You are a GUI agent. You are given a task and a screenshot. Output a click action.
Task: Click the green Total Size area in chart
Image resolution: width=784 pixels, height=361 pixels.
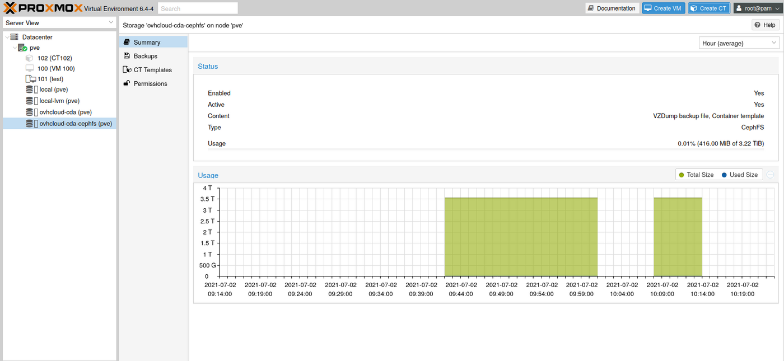tap(521, 238)
